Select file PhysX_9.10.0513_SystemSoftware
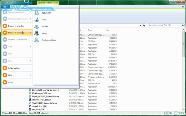 coord(46,97)
